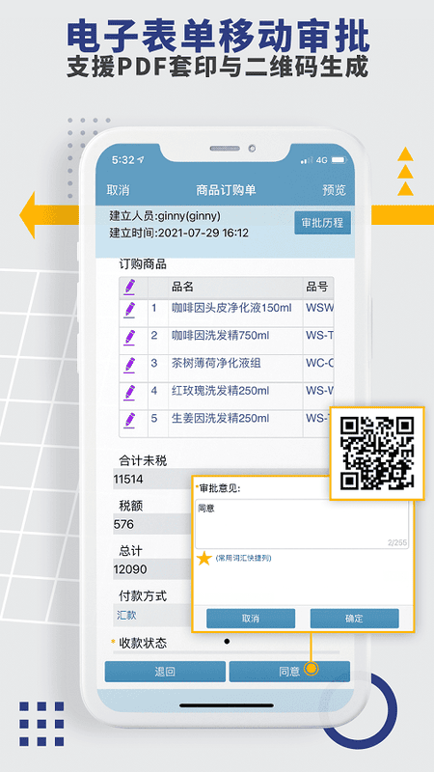Open 审批历程 approval history
434x772 pixels.
(x=322, y=223)
